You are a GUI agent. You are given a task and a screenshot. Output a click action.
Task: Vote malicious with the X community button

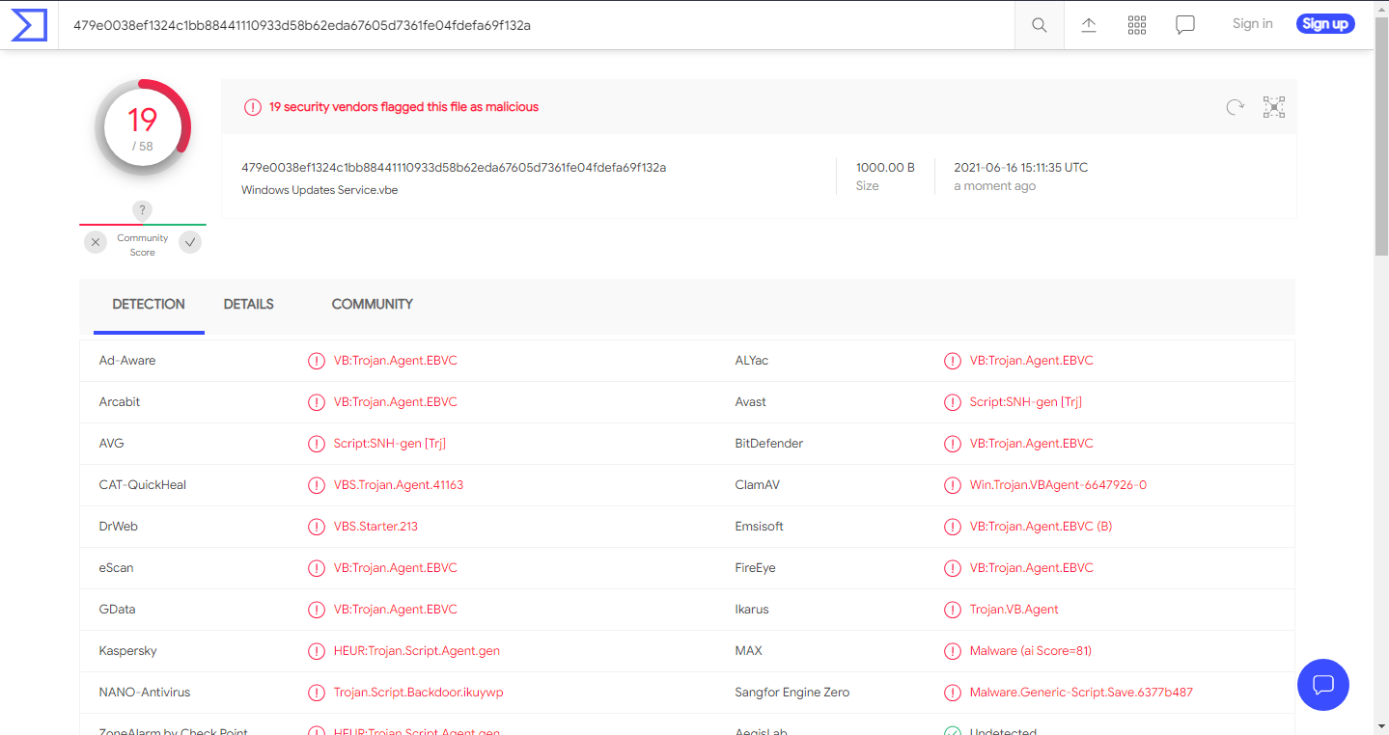coord(95,242)
